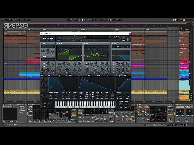Screen dimensions: 194x145
Task: Open the Serum preset name dropdown
Action: click(97, 37)
